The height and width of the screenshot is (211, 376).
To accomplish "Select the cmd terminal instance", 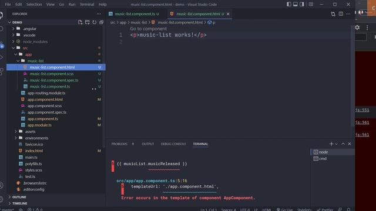I will 333,159.
